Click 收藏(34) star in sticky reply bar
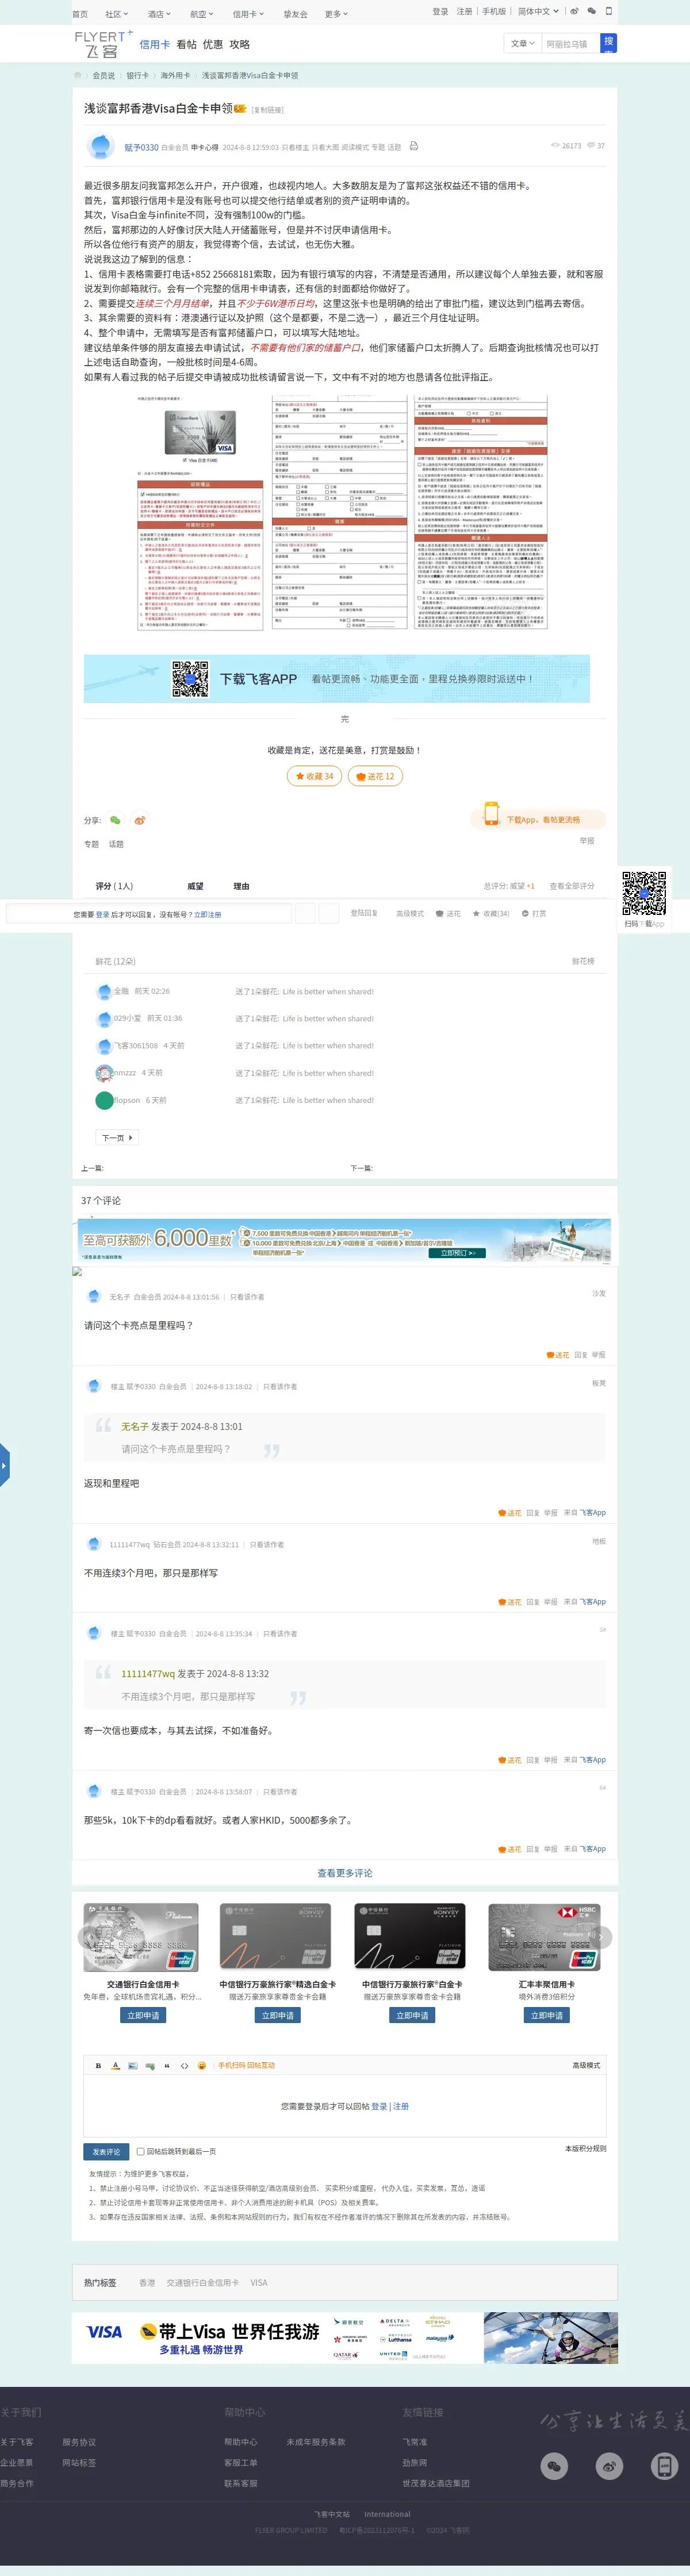 click(x=490, y=913)
